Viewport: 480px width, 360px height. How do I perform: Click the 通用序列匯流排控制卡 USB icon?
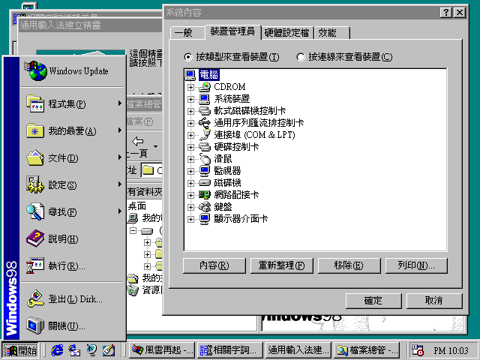tap(205, 123)
